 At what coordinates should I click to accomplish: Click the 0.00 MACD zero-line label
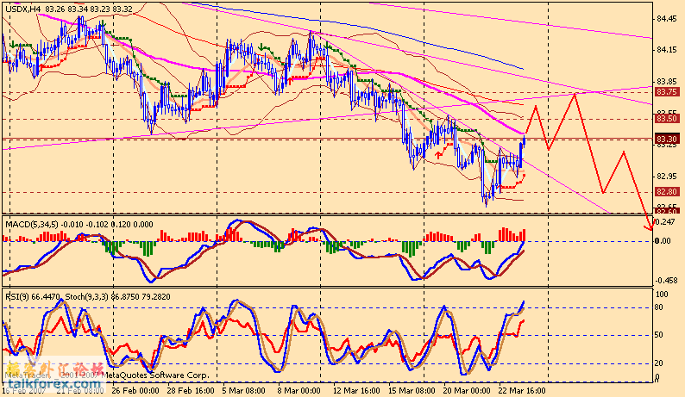tap(663, 241)
